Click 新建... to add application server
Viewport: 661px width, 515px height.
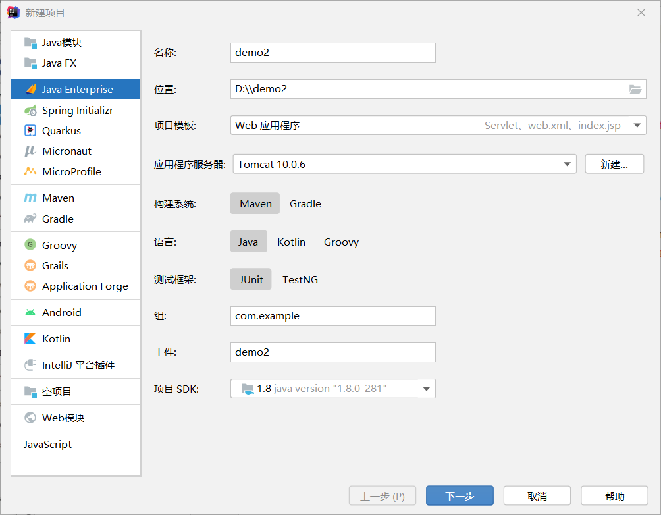[614, 164]
